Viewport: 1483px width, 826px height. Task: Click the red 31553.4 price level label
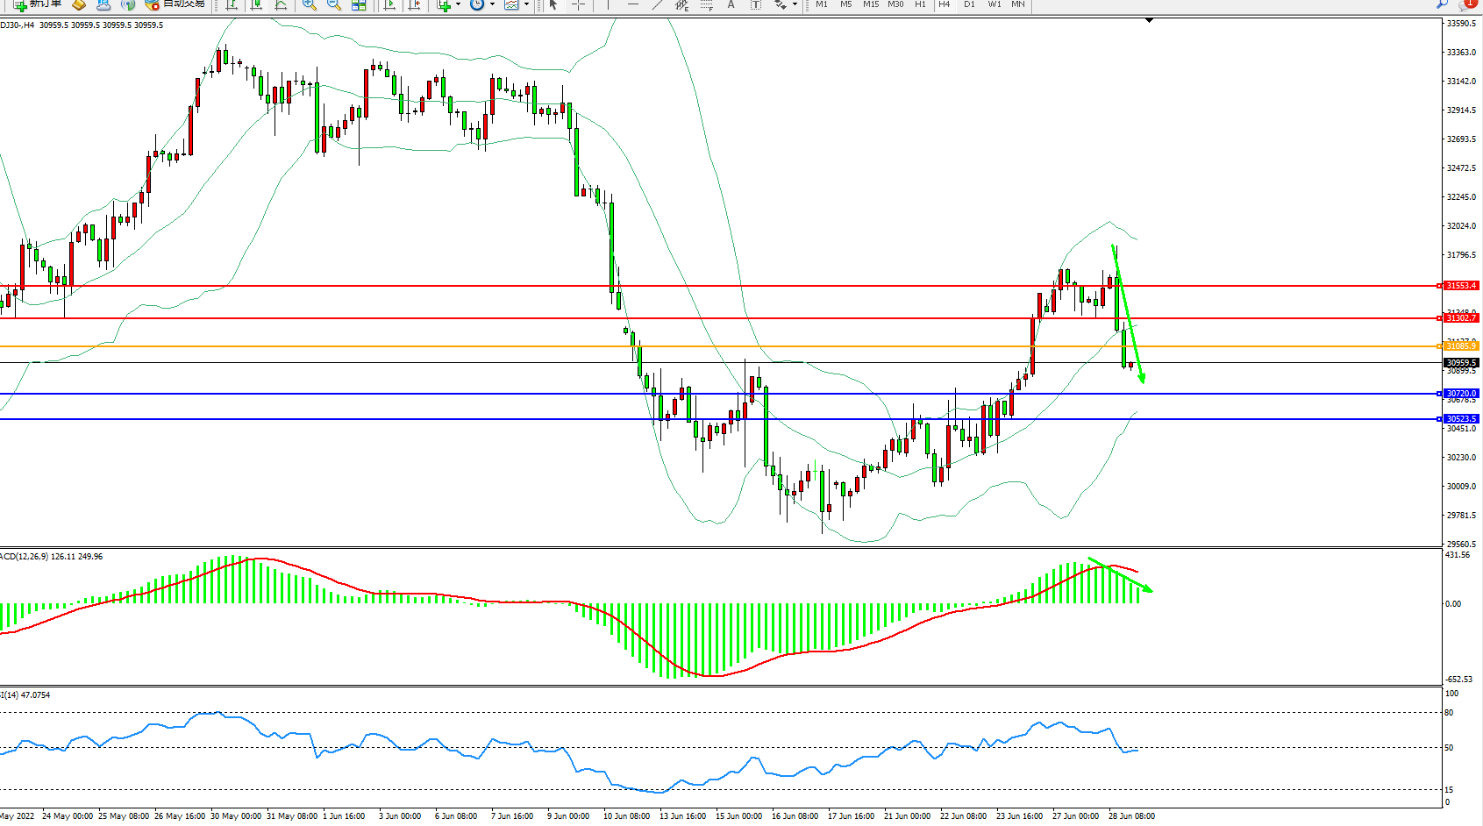click(x=1461, y=286)
